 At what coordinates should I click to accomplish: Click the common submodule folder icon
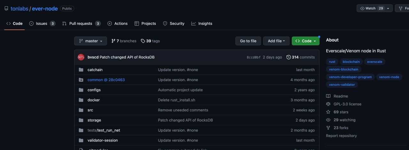[x=81, y=80]
